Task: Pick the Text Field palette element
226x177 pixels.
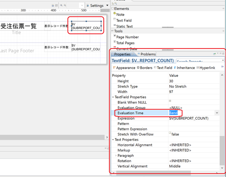Action: tap(124, 21)
